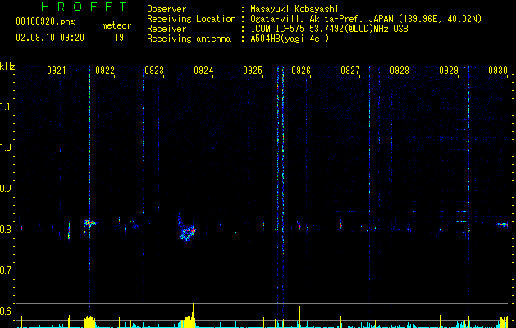
Task: Click the Receiving Location value text
Action: [366, 19]
